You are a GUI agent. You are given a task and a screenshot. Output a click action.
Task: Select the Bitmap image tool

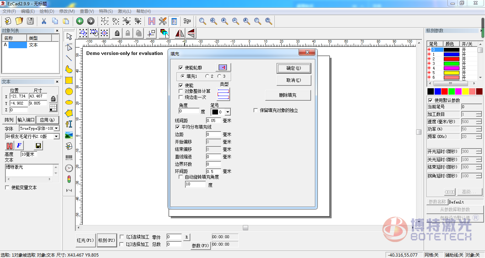(x=69, y=135)
